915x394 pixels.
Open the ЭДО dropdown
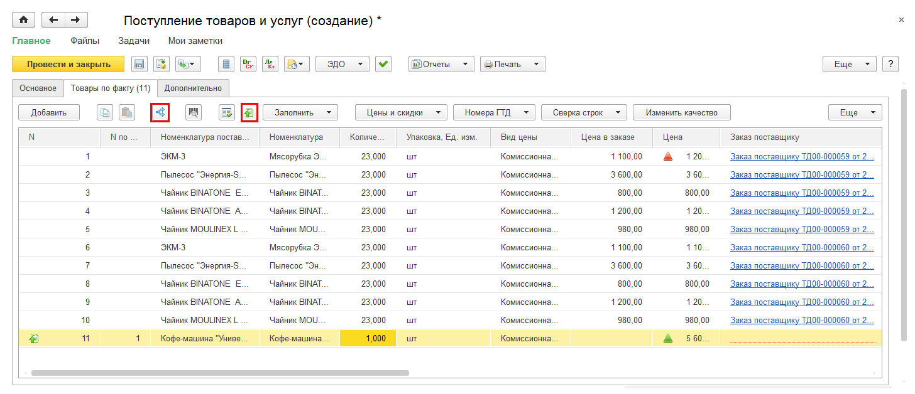[342, 64]
